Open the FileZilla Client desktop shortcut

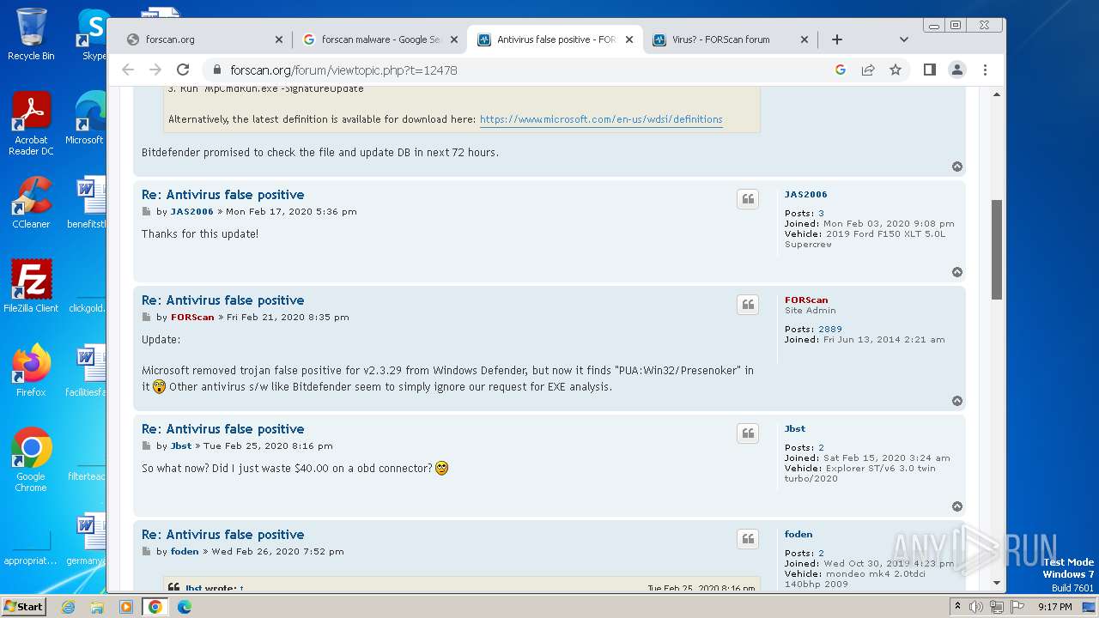click(31, 286)
